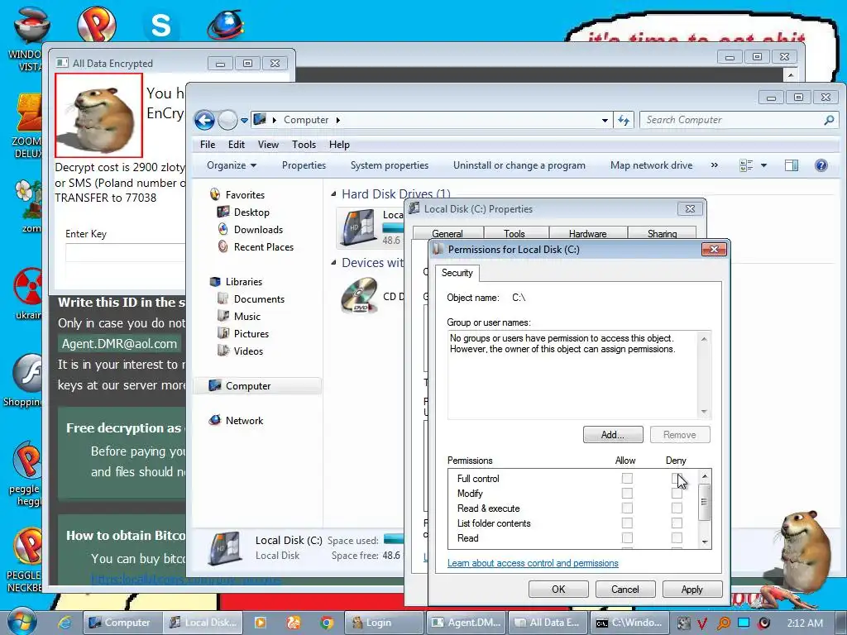
Task: Click the permissions list scrollbar thumb
Action: coord(704,502)
